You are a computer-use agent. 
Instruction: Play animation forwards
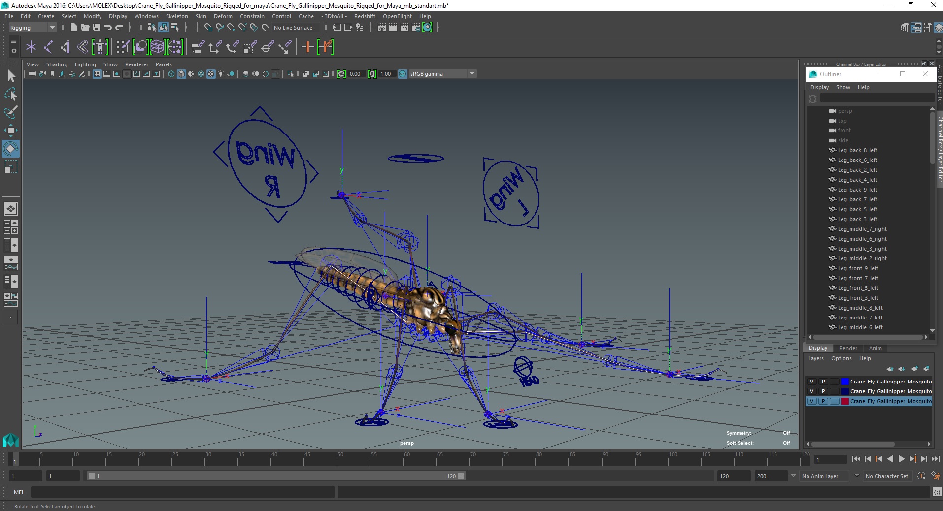[901, 459]
